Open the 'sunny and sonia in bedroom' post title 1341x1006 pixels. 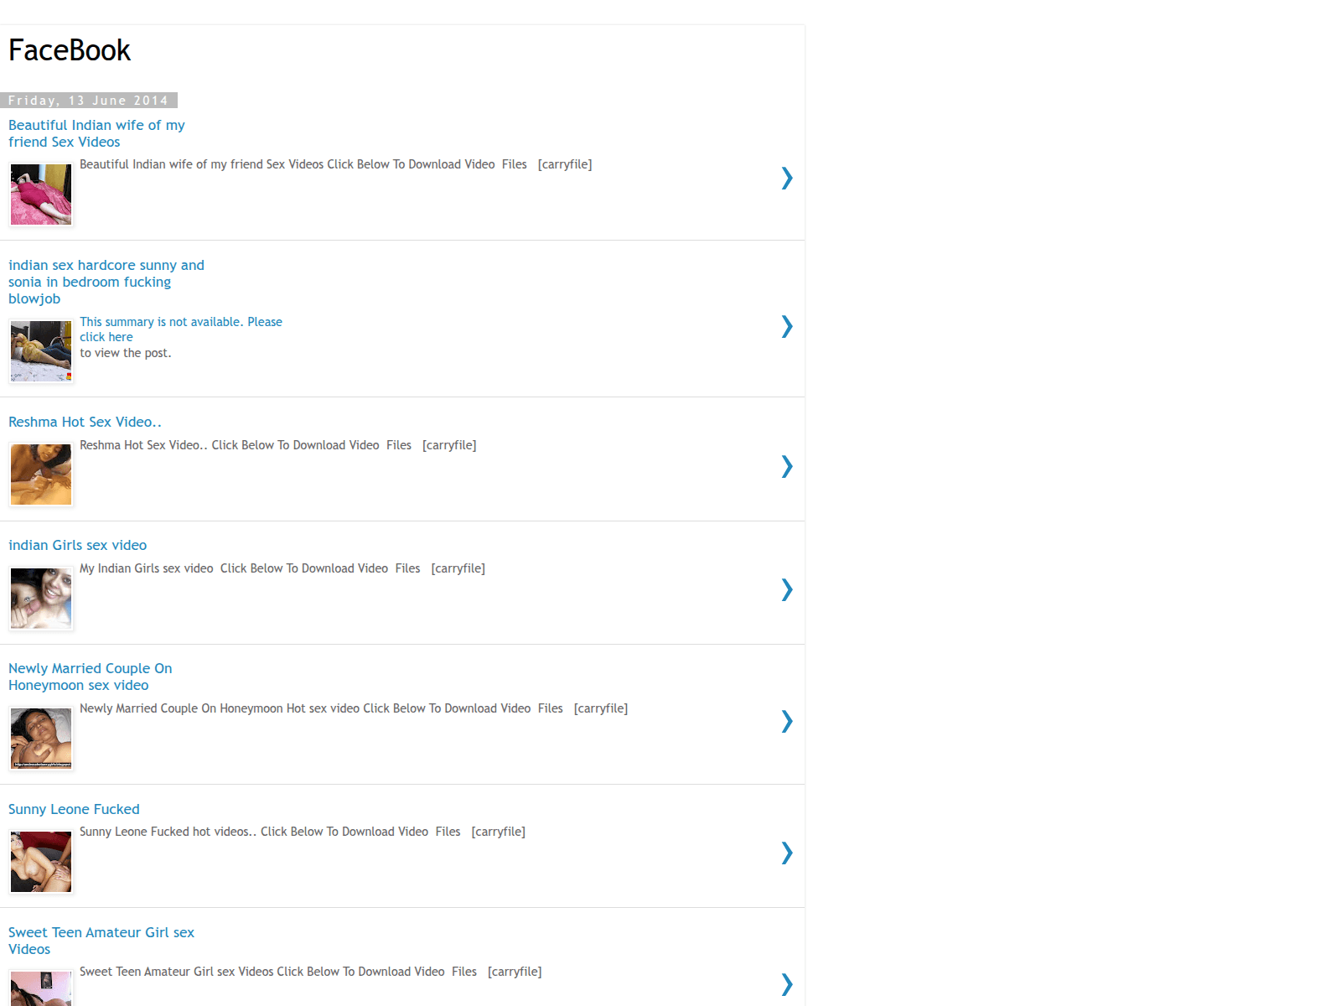[106, 282]
